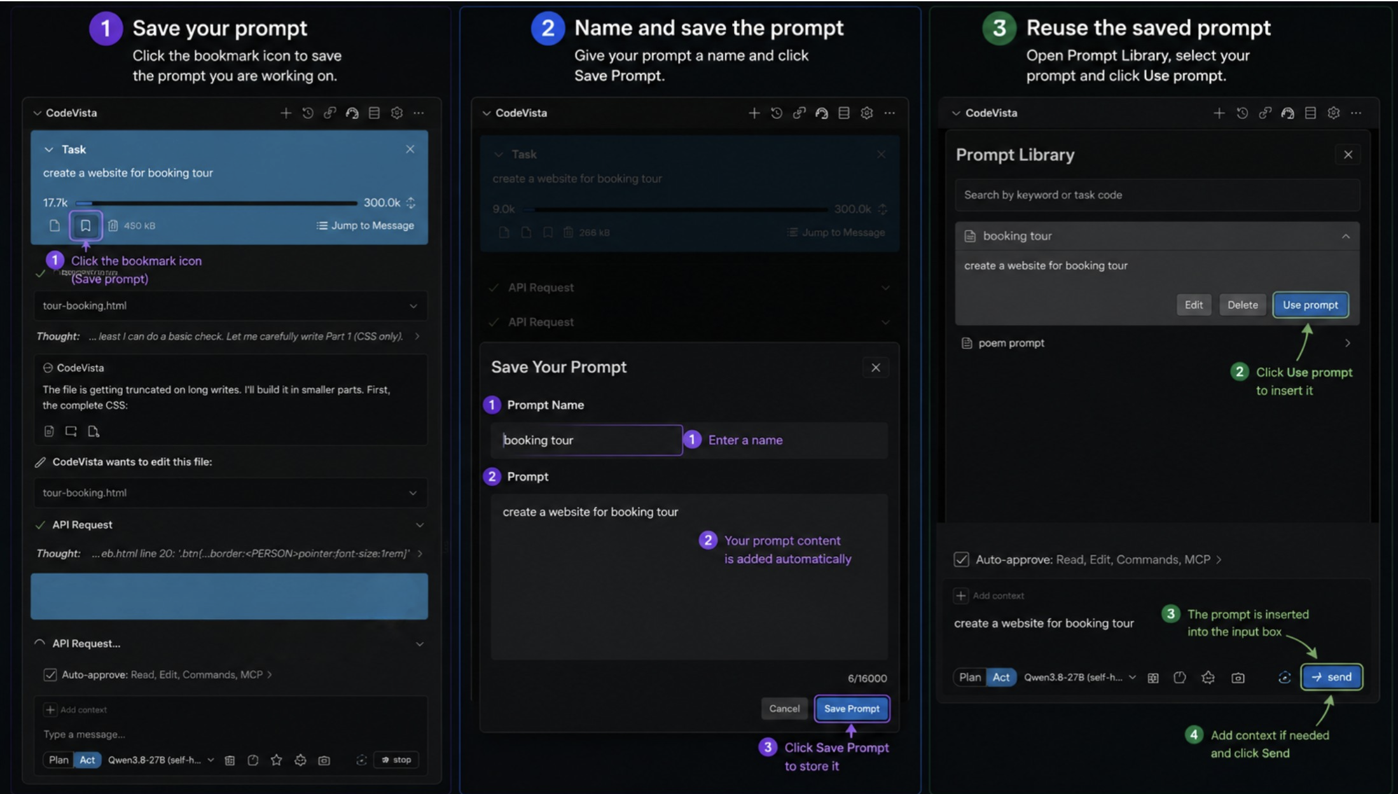
Task: Click Edit for booking tour prompt
Action: click(x=1193, y=305)
